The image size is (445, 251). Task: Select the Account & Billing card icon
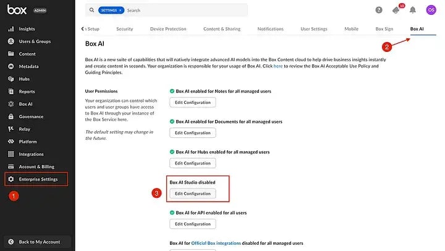pyautogui.click(x=11, y=167)
